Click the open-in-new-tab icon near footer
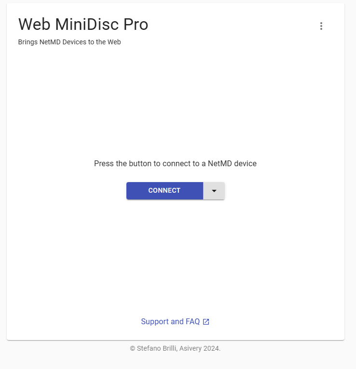This screenshot has height=369, width=356. (206, 322)
